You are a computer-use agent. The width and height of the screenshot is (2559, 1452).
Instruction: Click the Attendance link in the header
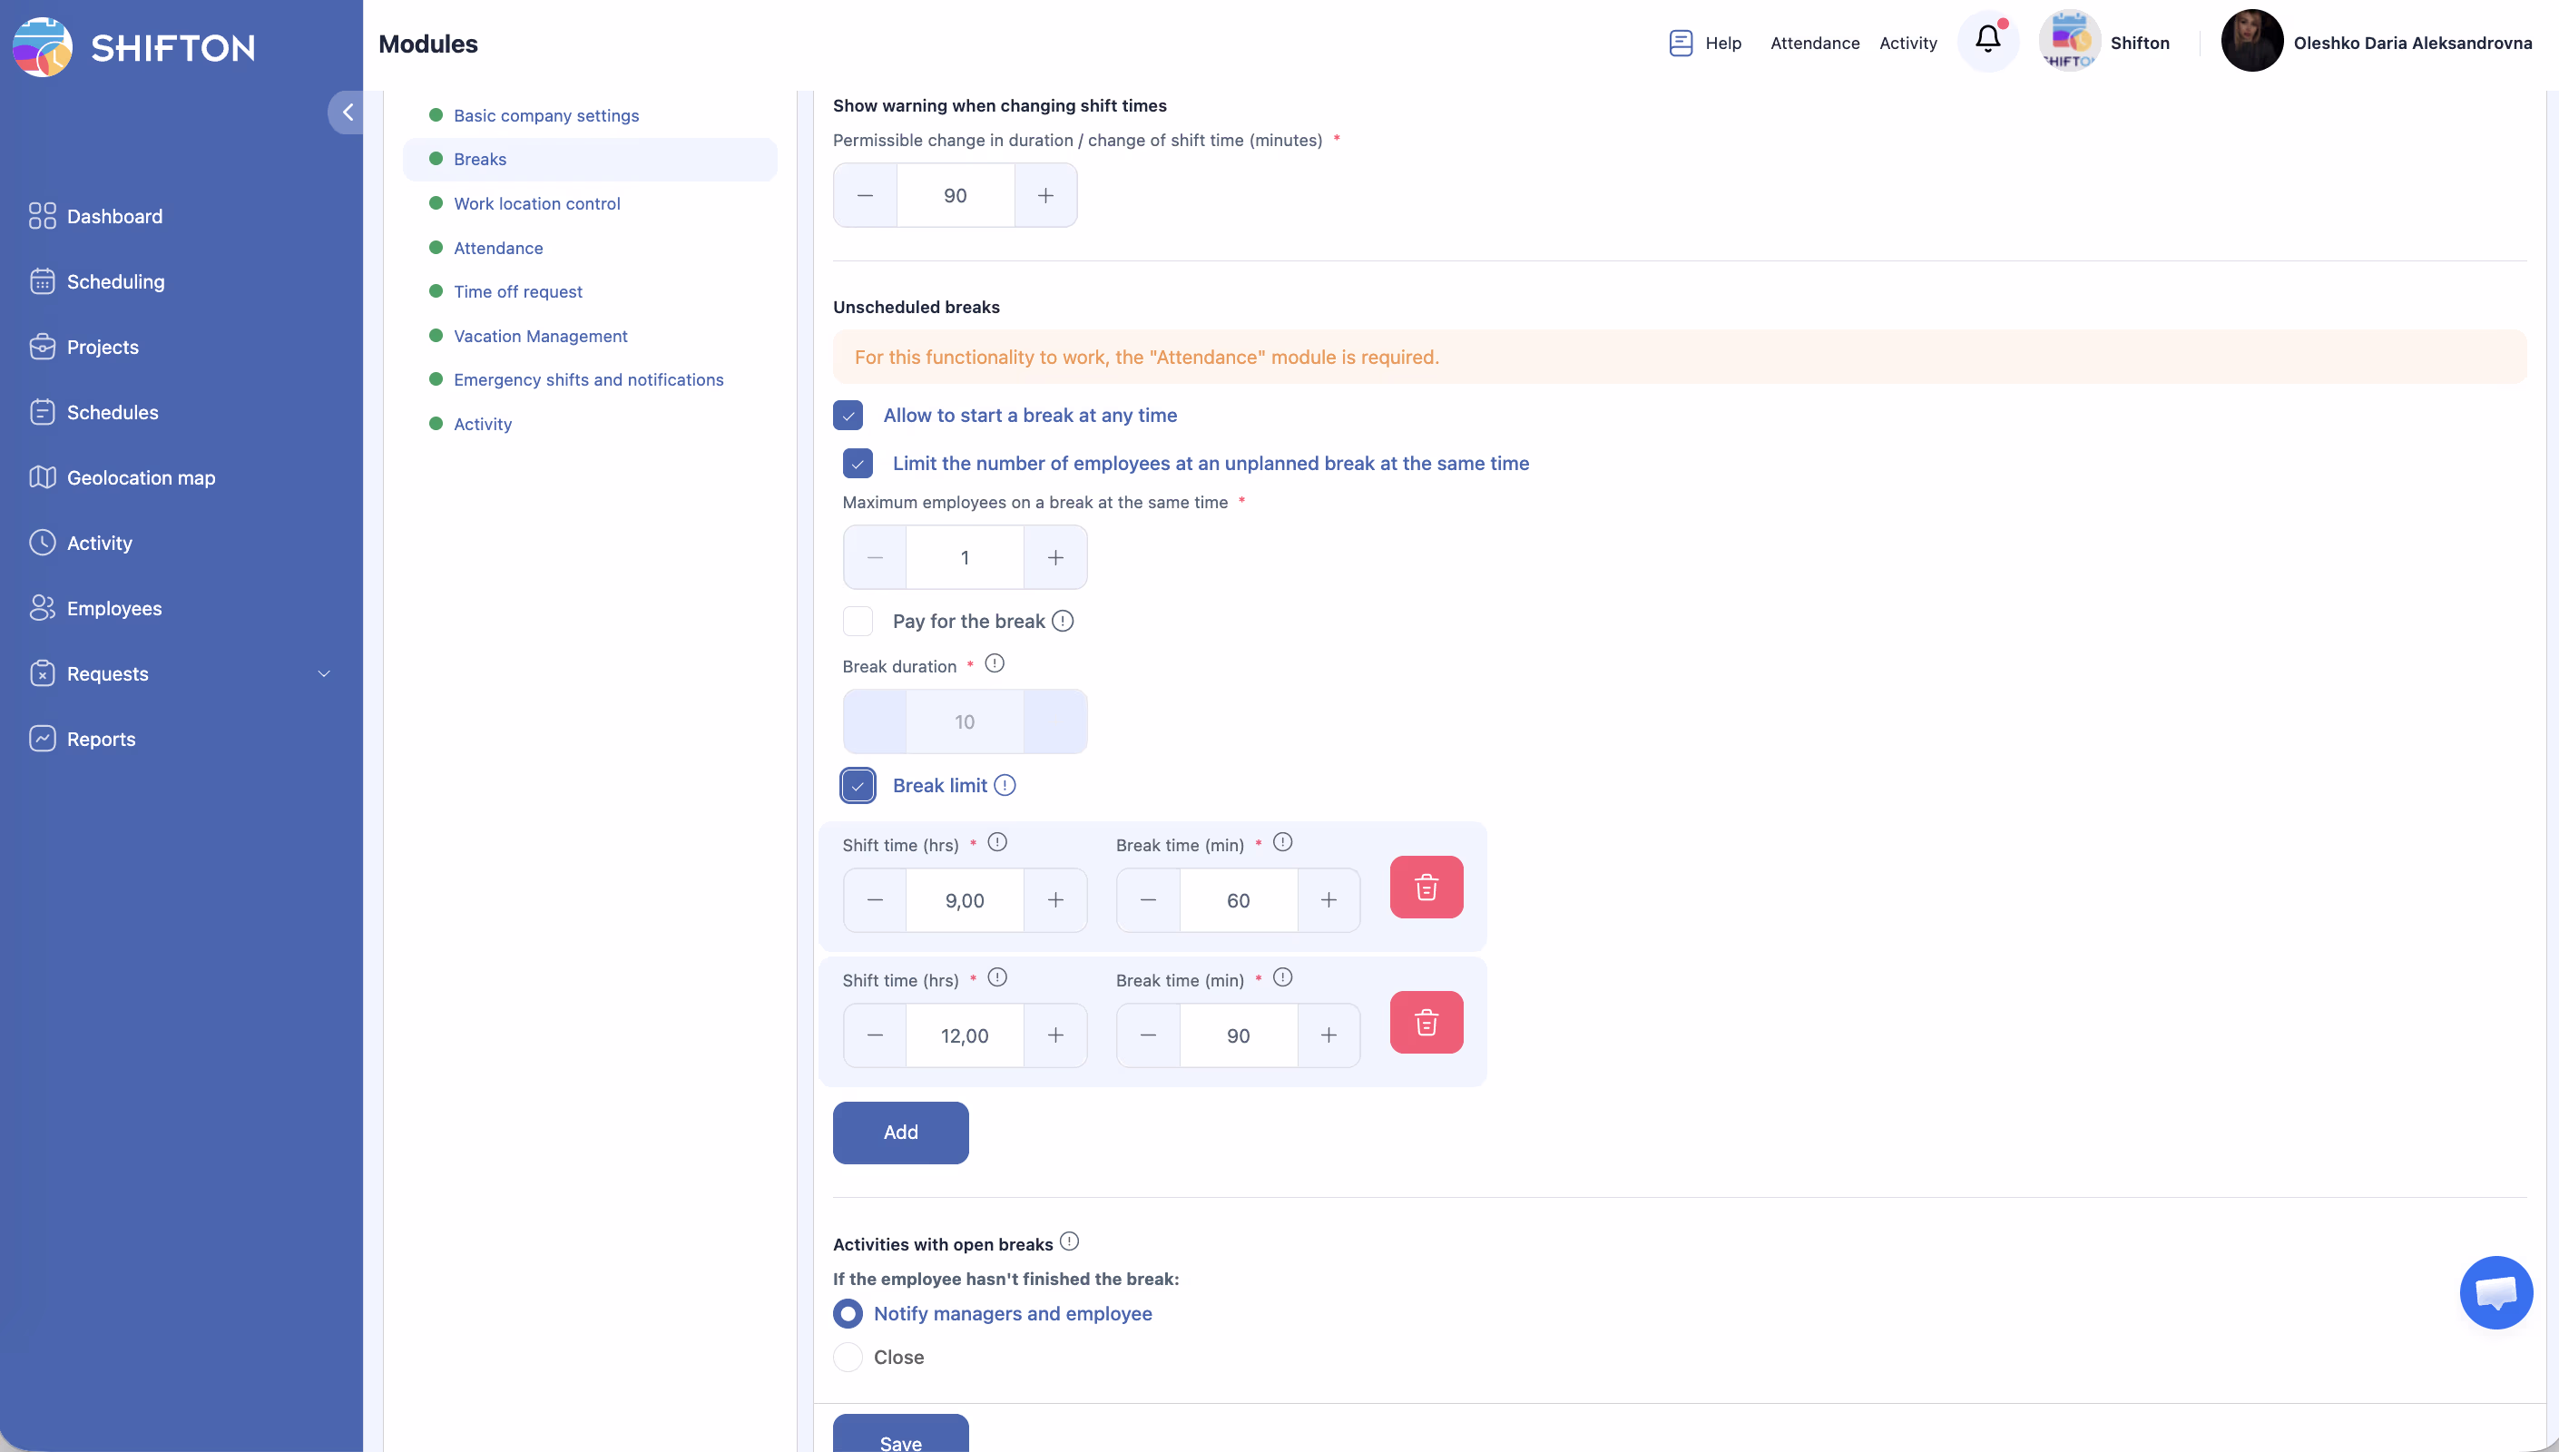1814,43
